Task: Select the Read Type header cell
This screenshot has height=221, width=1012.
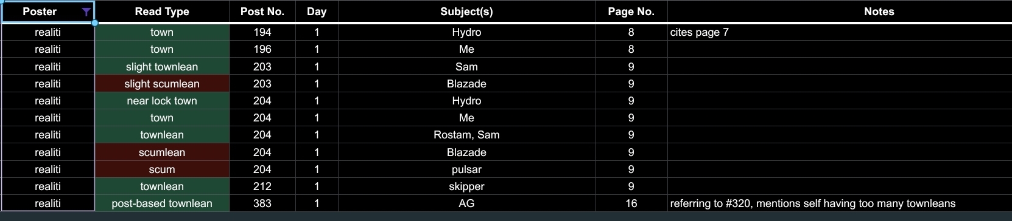Action: [x=162, y=12]
